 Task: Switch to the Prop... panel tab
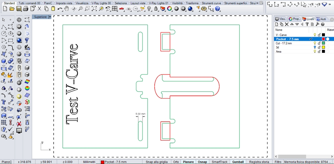[x=294, y=19]
